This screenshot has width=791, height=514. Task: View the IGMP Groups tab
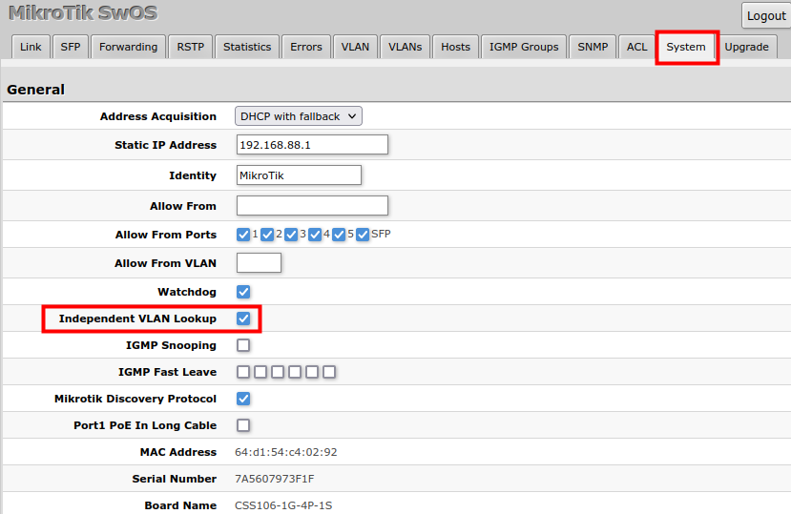coord(524,47)
